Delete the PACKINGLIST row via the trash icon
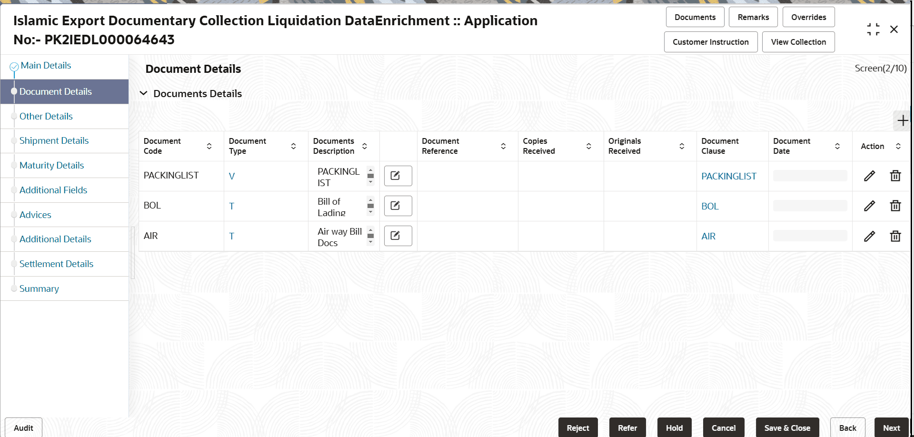Screen dimensions: 914x437 click(895, 176)
